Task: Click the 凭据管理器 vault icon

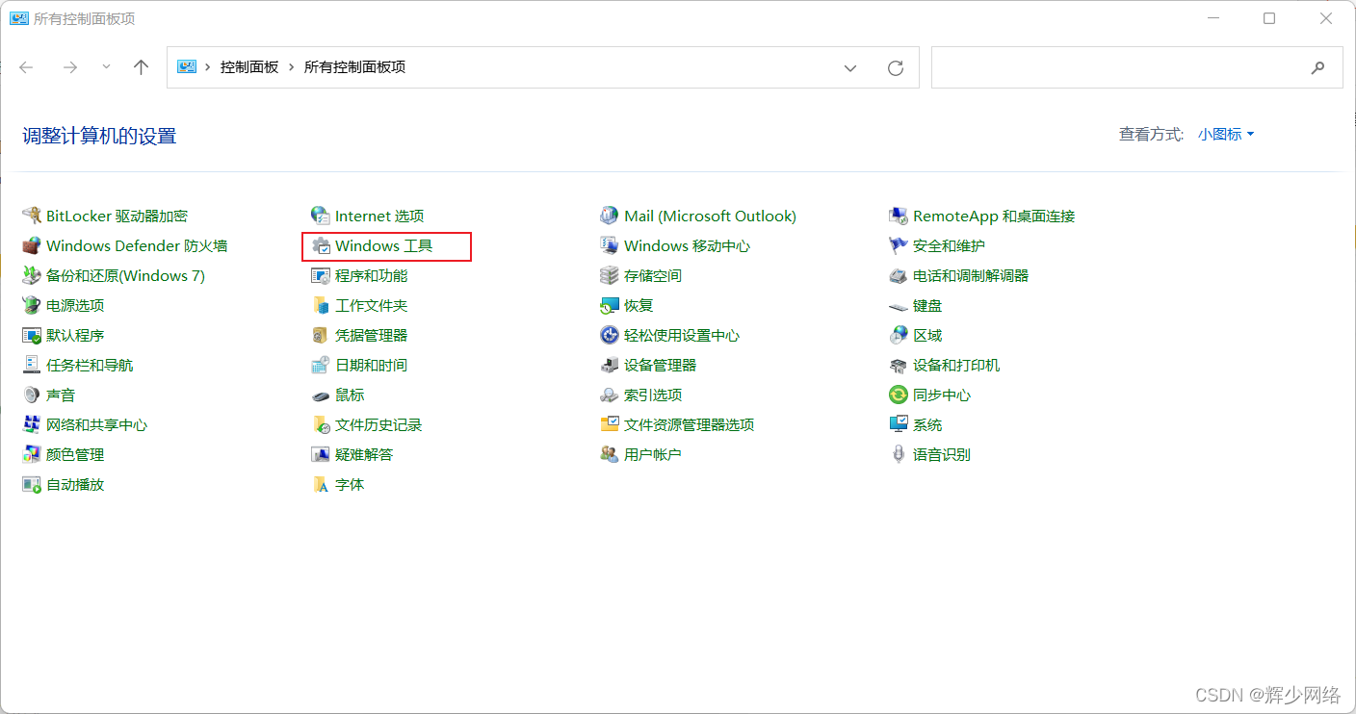Action: [x=321, y=335]
